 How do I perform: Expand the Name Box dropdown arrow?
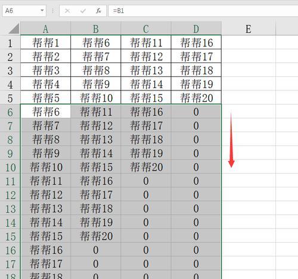(42, 11)
